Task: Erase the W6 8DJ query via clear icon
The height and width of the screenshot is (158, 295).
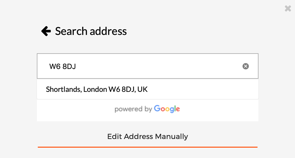Action: click(246, 66)
